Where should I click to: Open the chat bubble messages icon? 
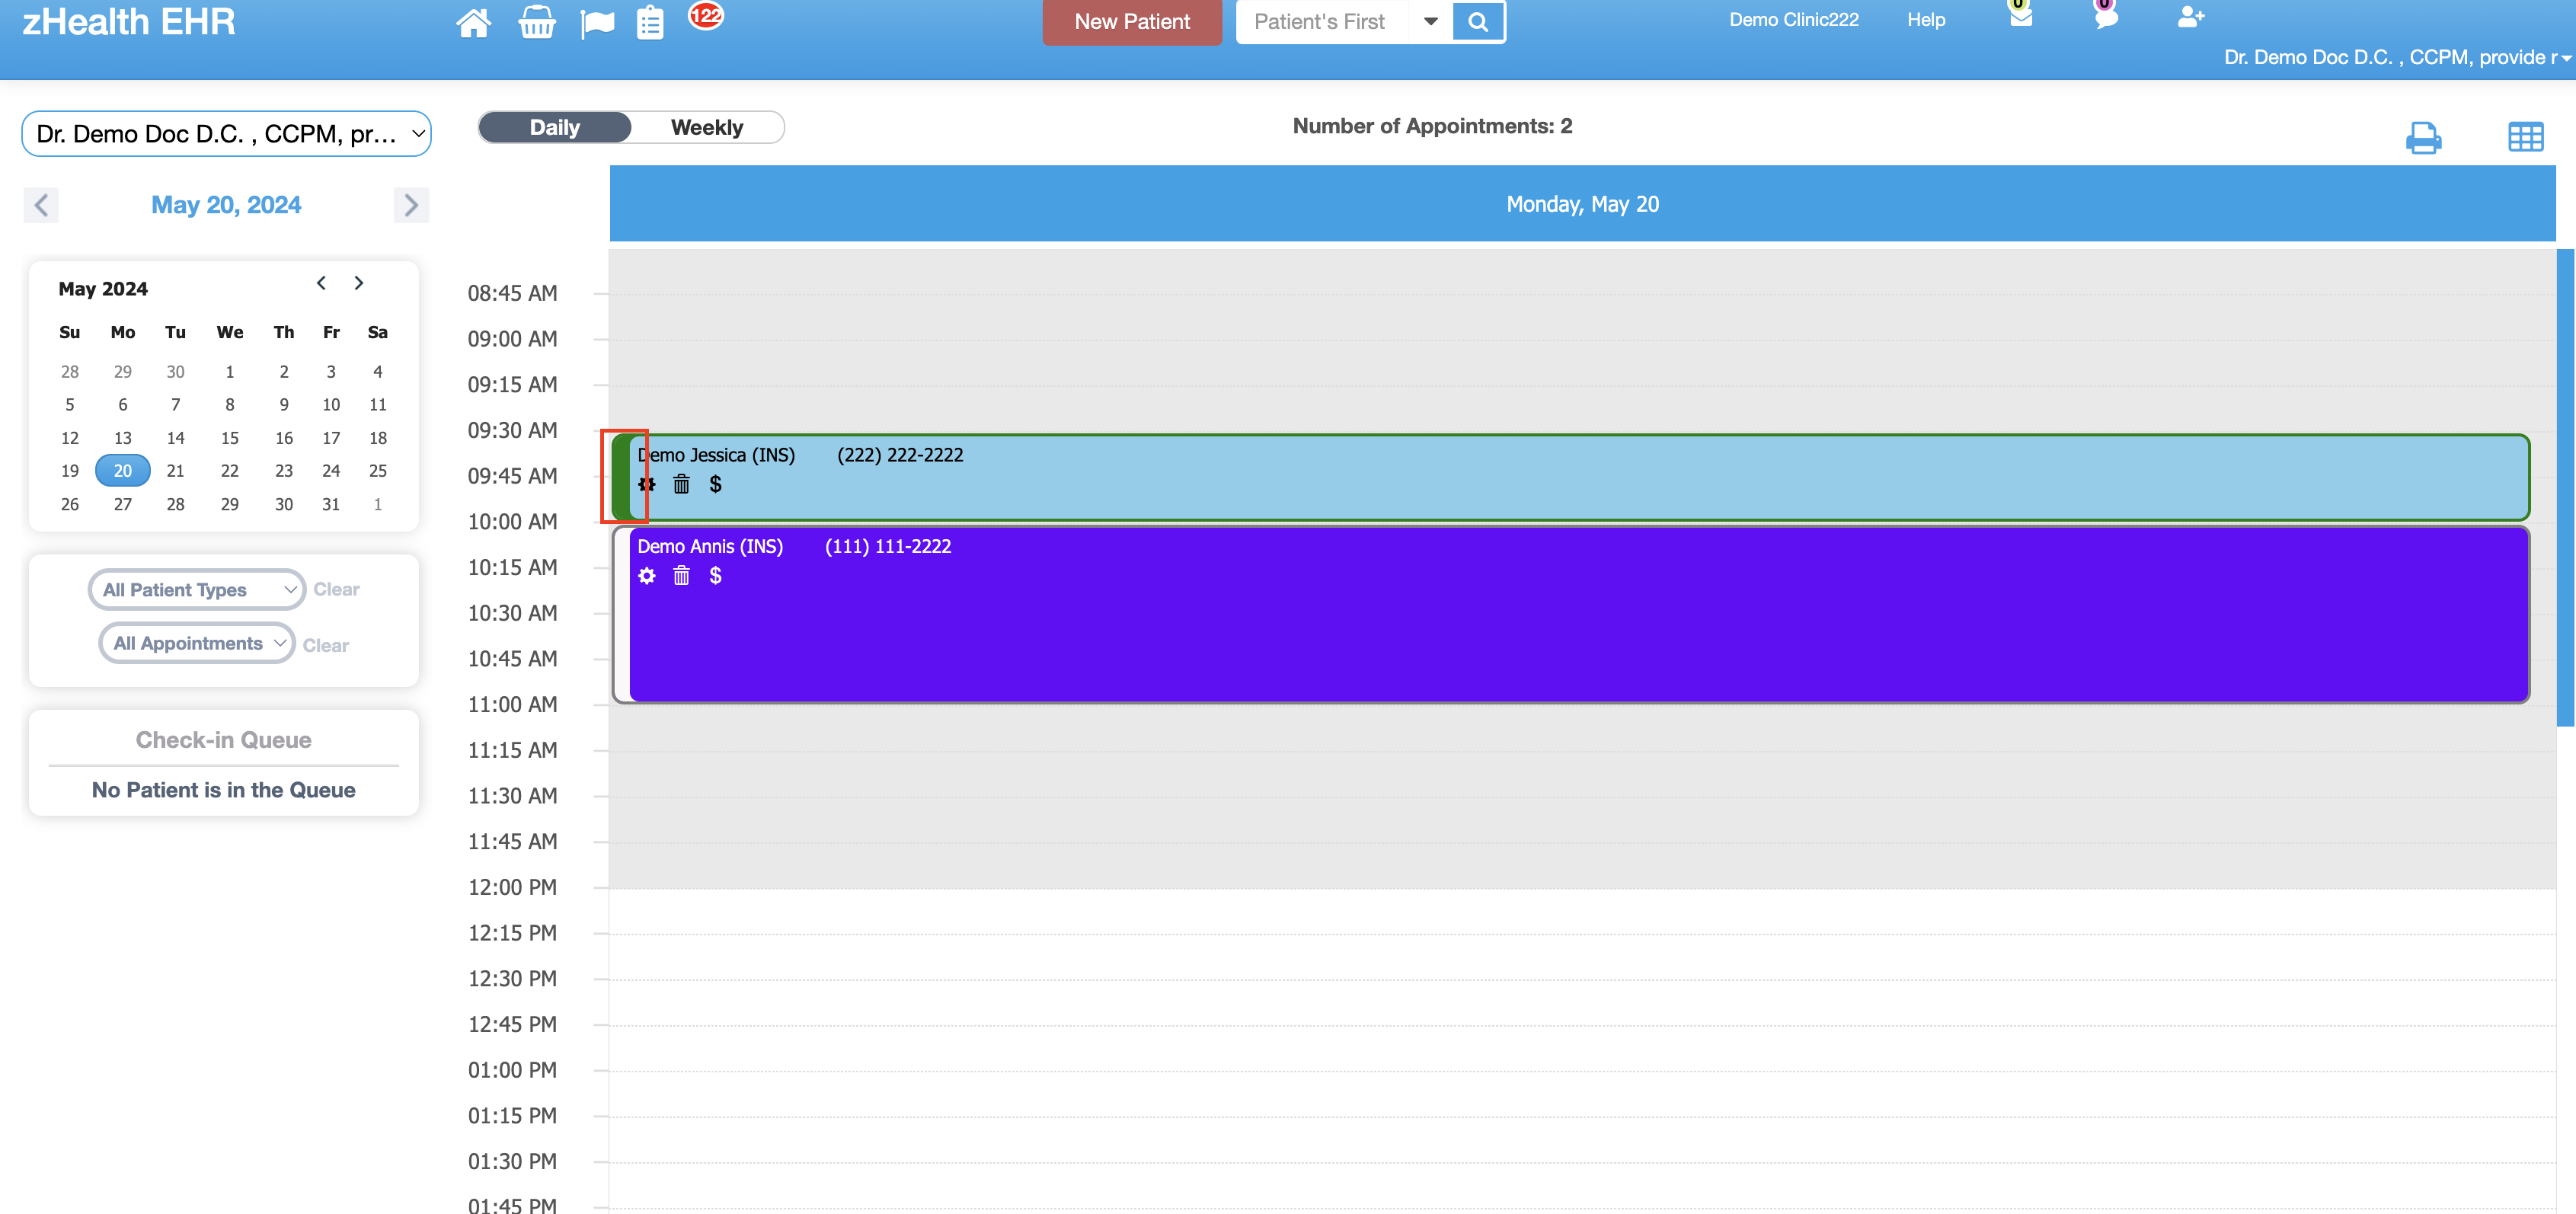[2106, 17]
